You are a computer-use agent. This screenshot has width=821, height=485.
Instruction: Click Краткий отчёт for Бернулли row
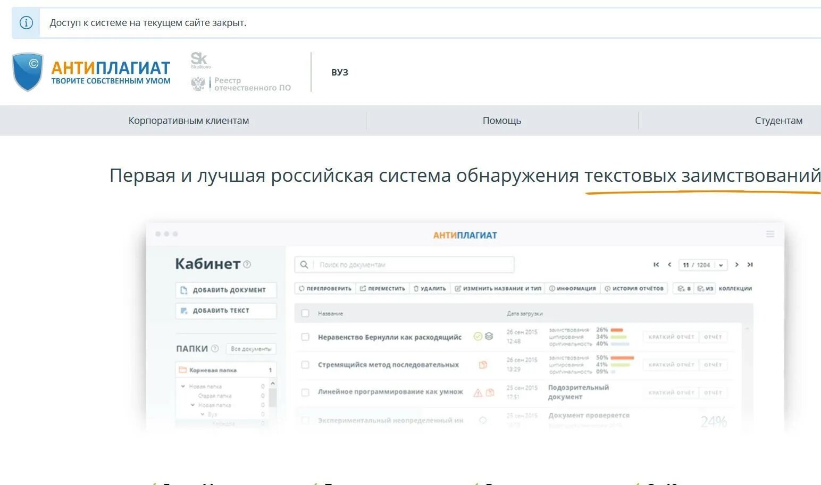(x=671, y=337)
